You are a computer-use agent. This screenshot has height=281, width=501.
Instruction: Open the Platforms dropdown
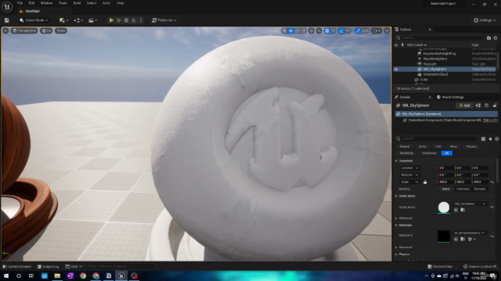(x=164, y=20)
